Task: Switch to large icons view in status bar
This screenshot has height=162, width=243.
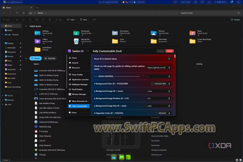Action: [x=241, y=160]
